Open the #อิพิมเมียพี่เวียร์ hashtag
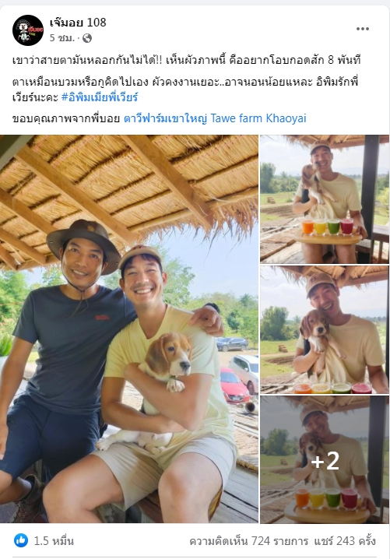 tap(100, 97)
